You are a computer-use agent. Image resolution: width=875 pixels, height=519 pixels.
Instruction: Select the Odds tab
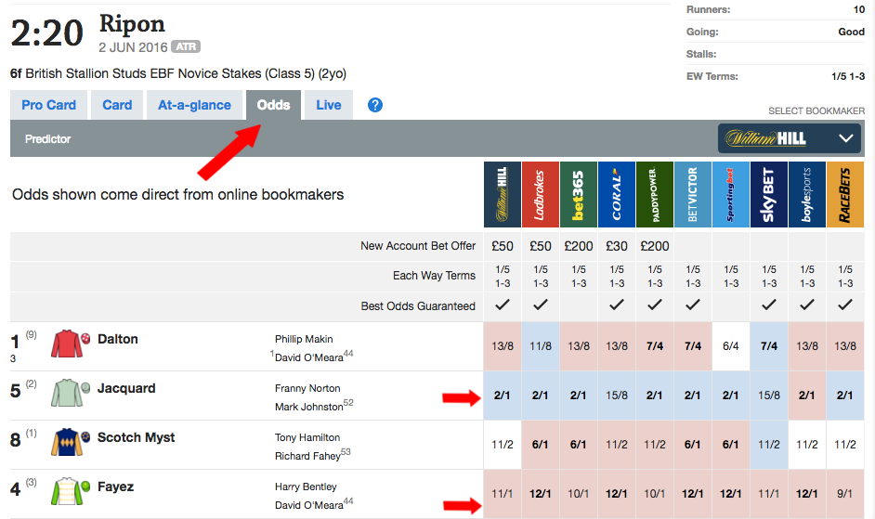pyautogui.click(x=273, y=105)
